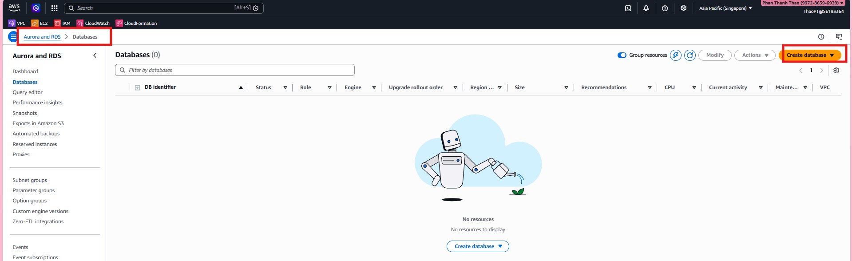Screen dimensions: 852x261
Task: Open the hamburger navigation menu
Action: coord(13,37)
